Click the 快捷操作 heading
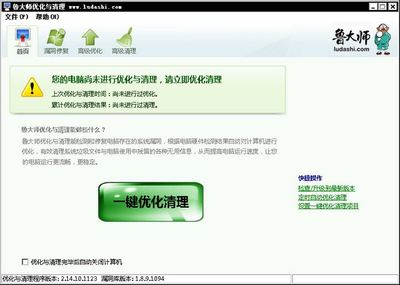The image size is (400, 285). point(310,178)
